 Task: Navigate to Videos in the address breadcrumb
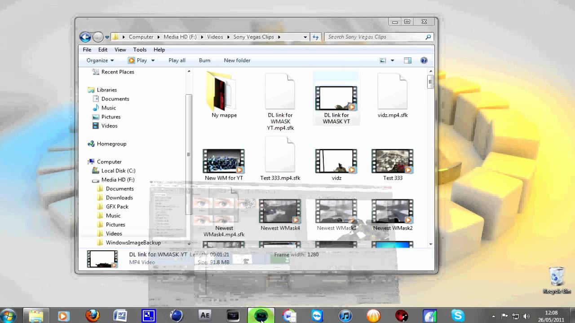pos(215,37)
